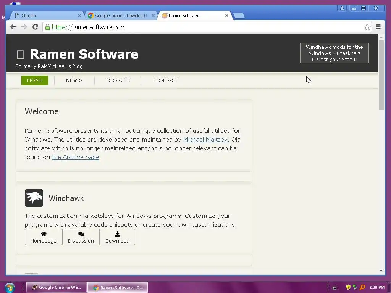Open the CONTACT page

tap(165, 80)
